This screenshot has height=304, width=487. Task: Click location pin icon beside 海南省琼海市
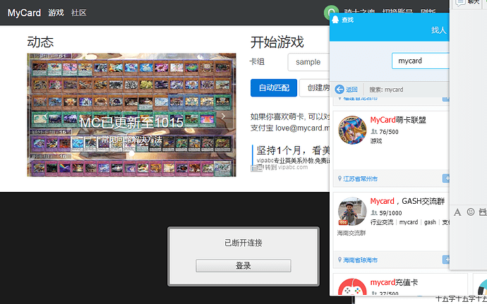pyautogui.click(x=339, y=260)
